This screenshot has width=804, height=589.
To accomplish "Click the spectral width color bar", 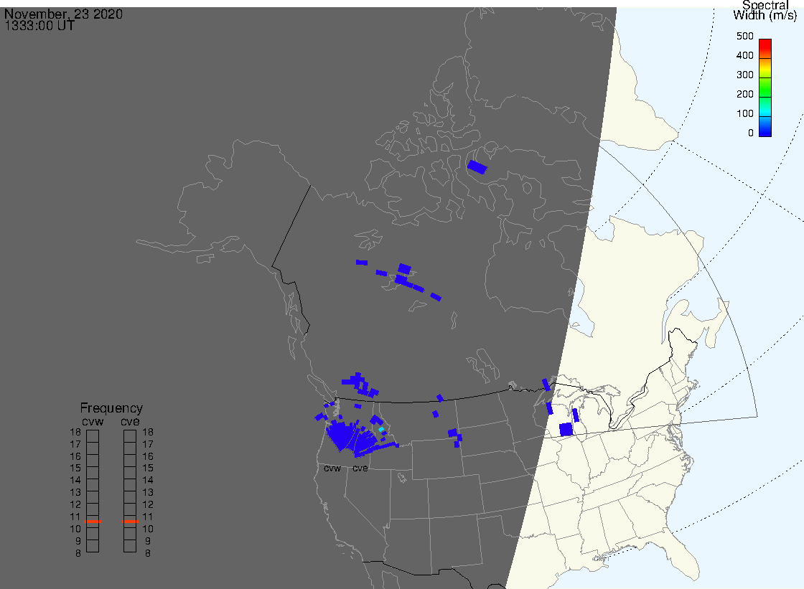I will click(765, 88).
